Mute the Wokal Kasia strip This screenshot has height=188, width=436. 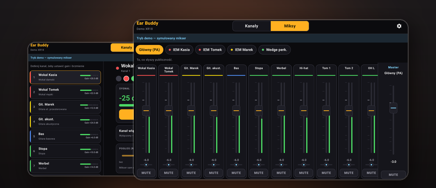point(146,173)
